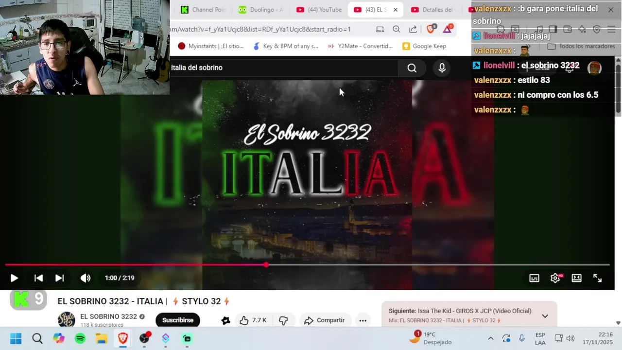Start voice search with microphone icon
The height and width of the screenshot is (350, 622).
tap(442, 68)
